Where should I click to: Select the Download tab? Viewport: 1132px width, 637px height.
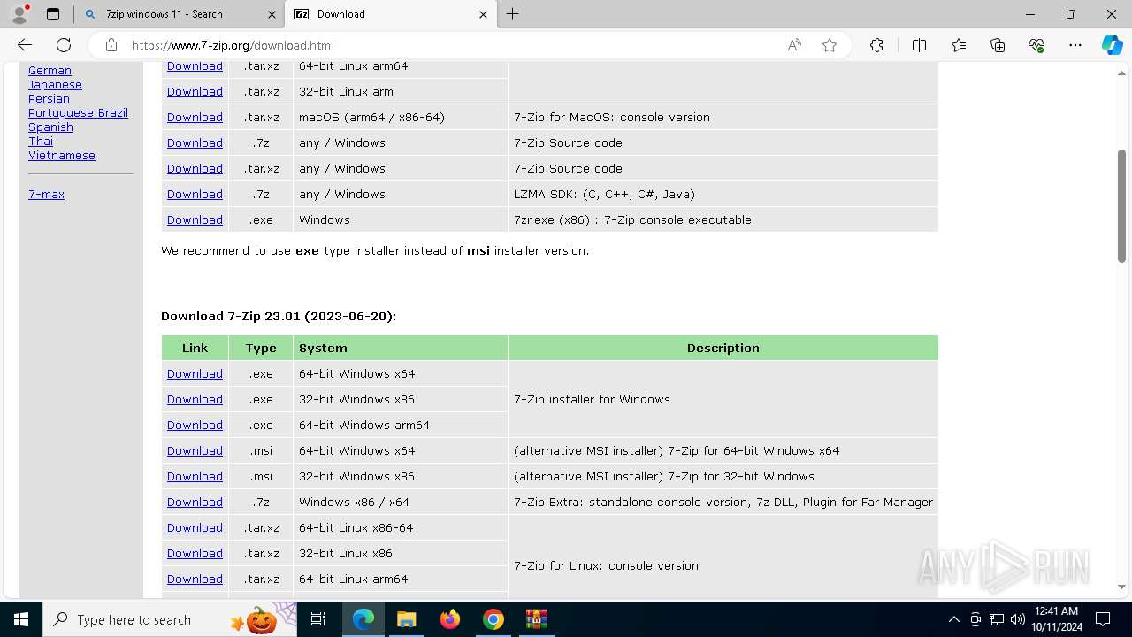[x=392, y=14]
